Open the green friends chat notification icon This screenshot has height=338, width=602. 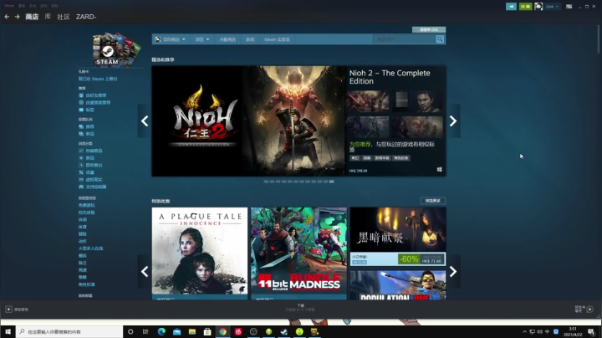pyautogui.click(x=525, y=7)
